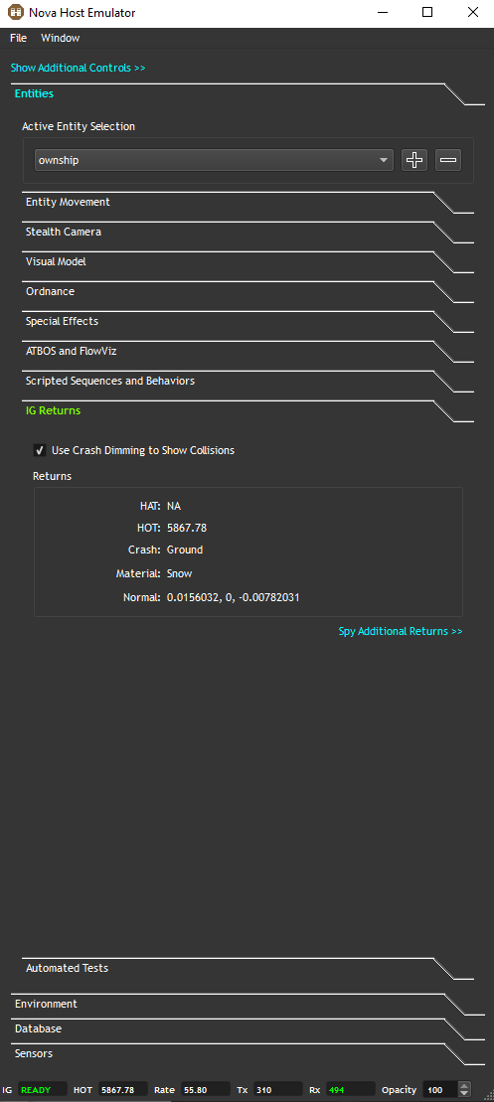This screenshot has height=1102, width=494.
Task: Click the Material return value Snow
Action: pos(179,573)
